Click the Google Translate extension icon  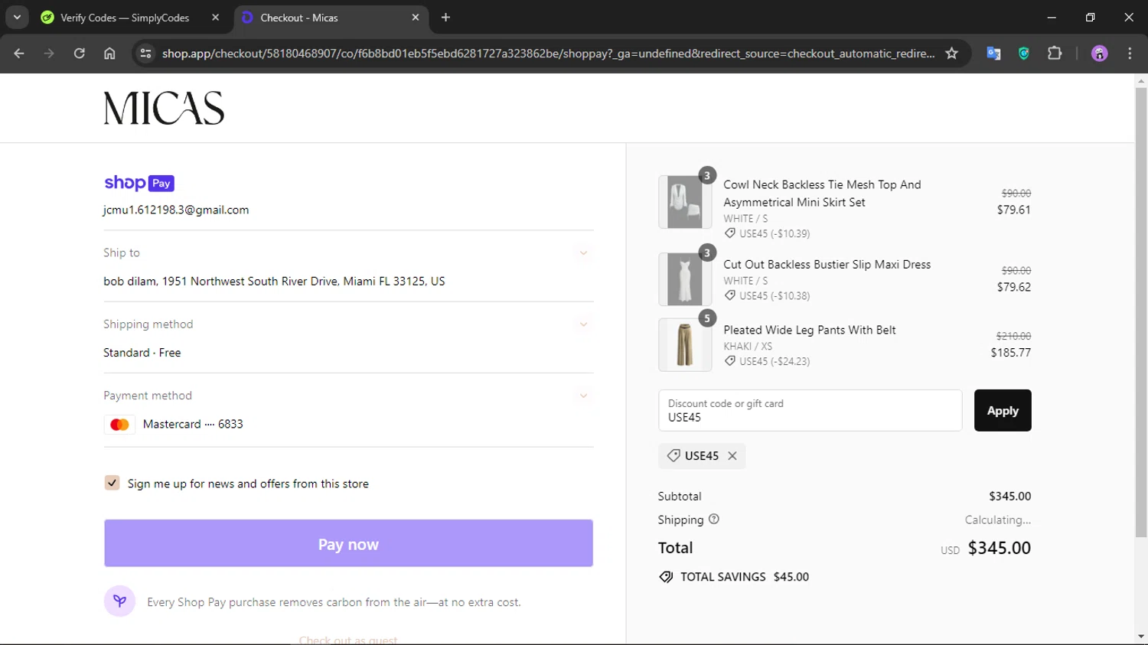pyautogui.click(x=993, y=54)
